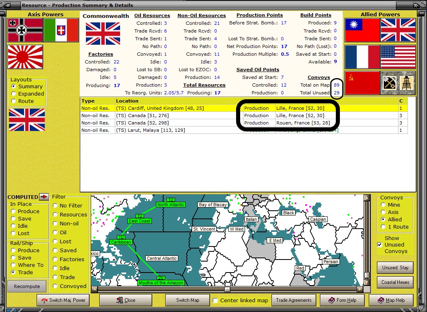Click the red arrow next to COMPUTED

pos(44,196)
